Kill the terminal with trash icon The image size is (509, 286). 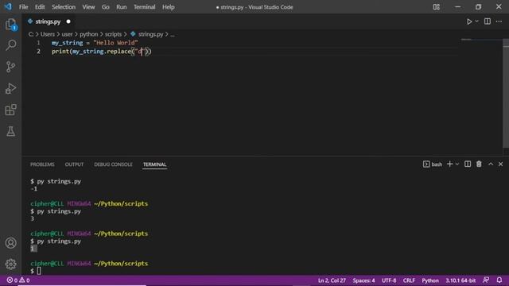[479, 164]
